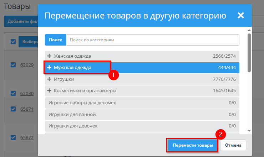This screenshot has height=157, width=264.
Task: Toggle the select-all checkbox in table header
Action: click(x=13, y=42)
